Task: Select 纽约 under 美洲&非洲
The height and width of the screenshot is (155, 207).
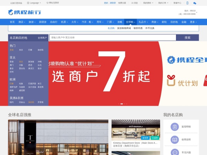Action: point(12,102)
